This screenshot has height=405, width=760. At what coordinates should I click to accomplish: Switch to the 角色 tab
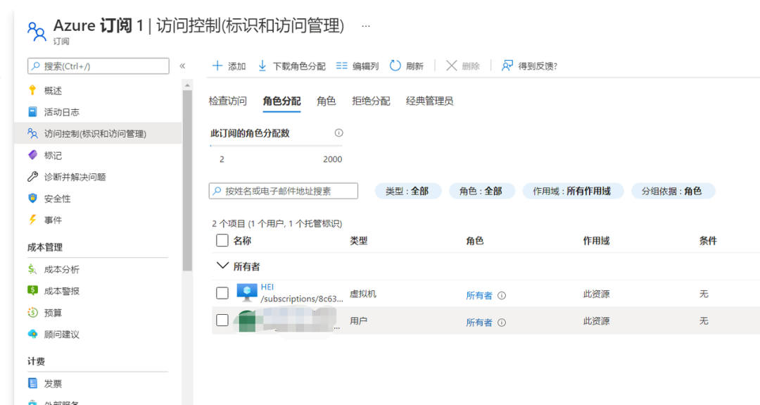[x=327, y=101]
